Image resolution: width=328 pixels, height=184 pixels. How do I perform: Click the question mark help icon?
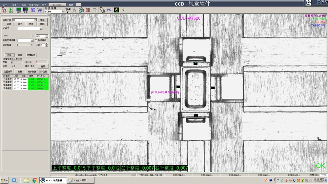coord(123,10)
